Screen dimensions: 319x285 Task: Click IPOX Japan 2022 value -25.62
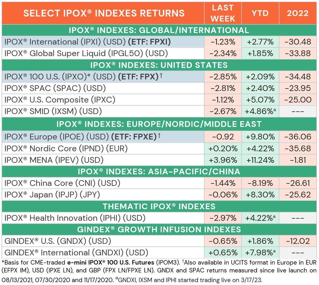298,195
